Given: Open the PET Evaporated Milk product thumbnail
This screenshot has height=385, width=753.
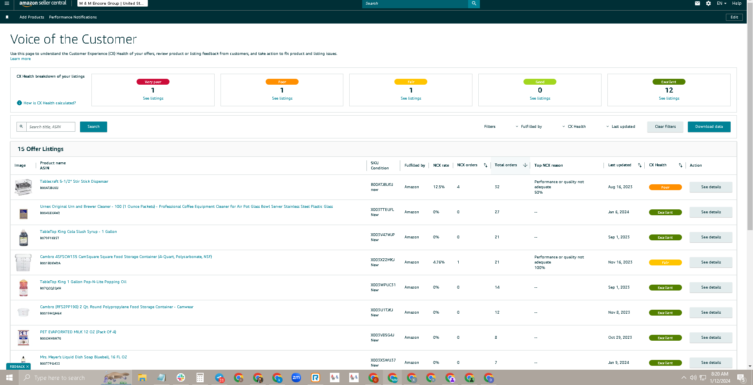Looking at the screenshot, I should pyautogui.click(x=24, y=338).
